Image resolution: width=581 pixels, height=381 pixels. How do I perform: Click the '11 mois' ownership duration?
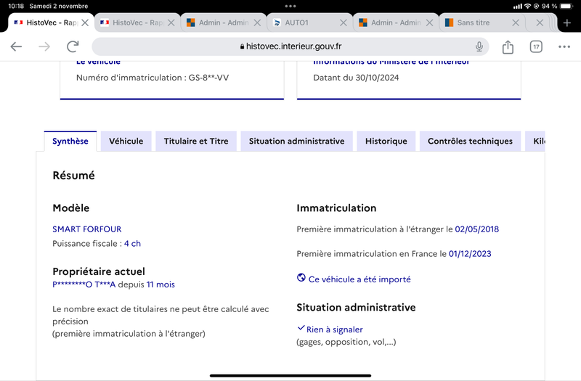161,284
